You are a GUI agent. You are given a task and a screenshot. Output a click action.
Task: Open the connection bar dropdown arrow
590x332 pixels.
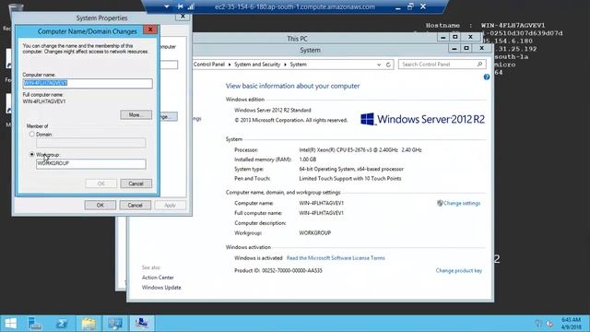(166, 6)
